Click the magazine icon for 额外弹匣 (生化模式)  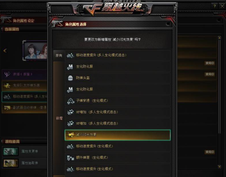(x=70, y=158)
